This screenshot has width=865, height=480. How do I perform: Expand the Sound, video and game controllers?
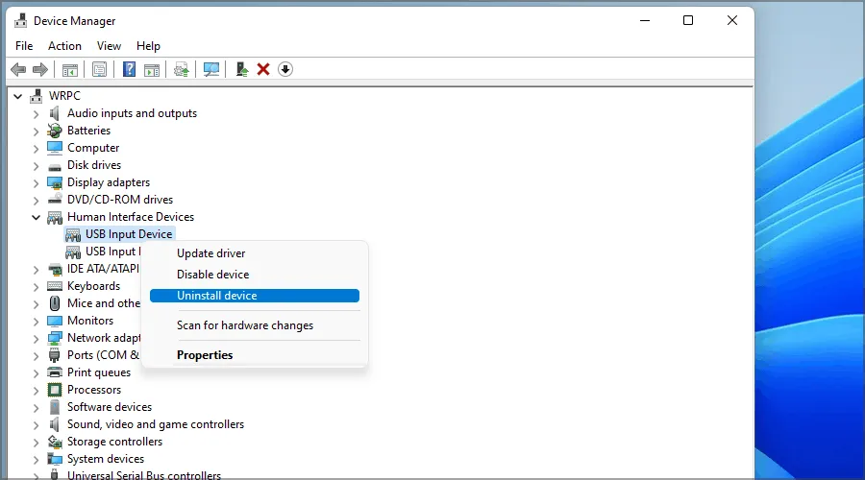coord(37,424)
